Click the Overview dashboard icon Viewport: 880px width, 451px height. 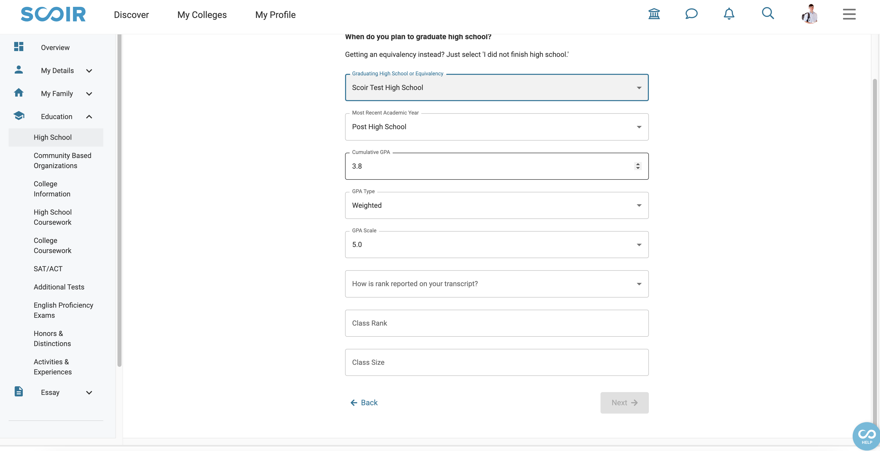19,47
